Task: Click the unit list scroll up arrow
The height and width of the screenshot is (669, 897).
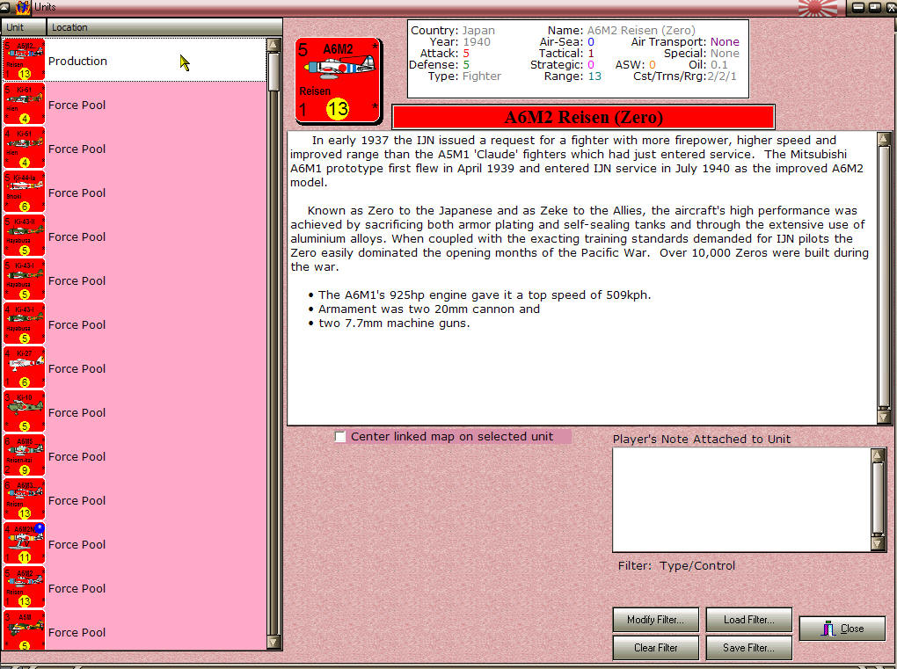Action: [x=273, y=45]
